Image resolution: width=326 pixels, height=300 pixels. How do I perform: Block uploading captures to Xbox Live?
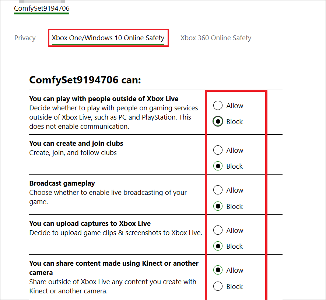(218, 246)
